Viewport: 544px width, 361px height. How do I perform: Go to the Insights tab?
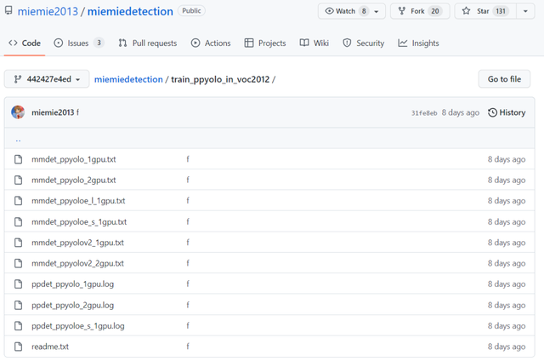(x=418, y=43)
